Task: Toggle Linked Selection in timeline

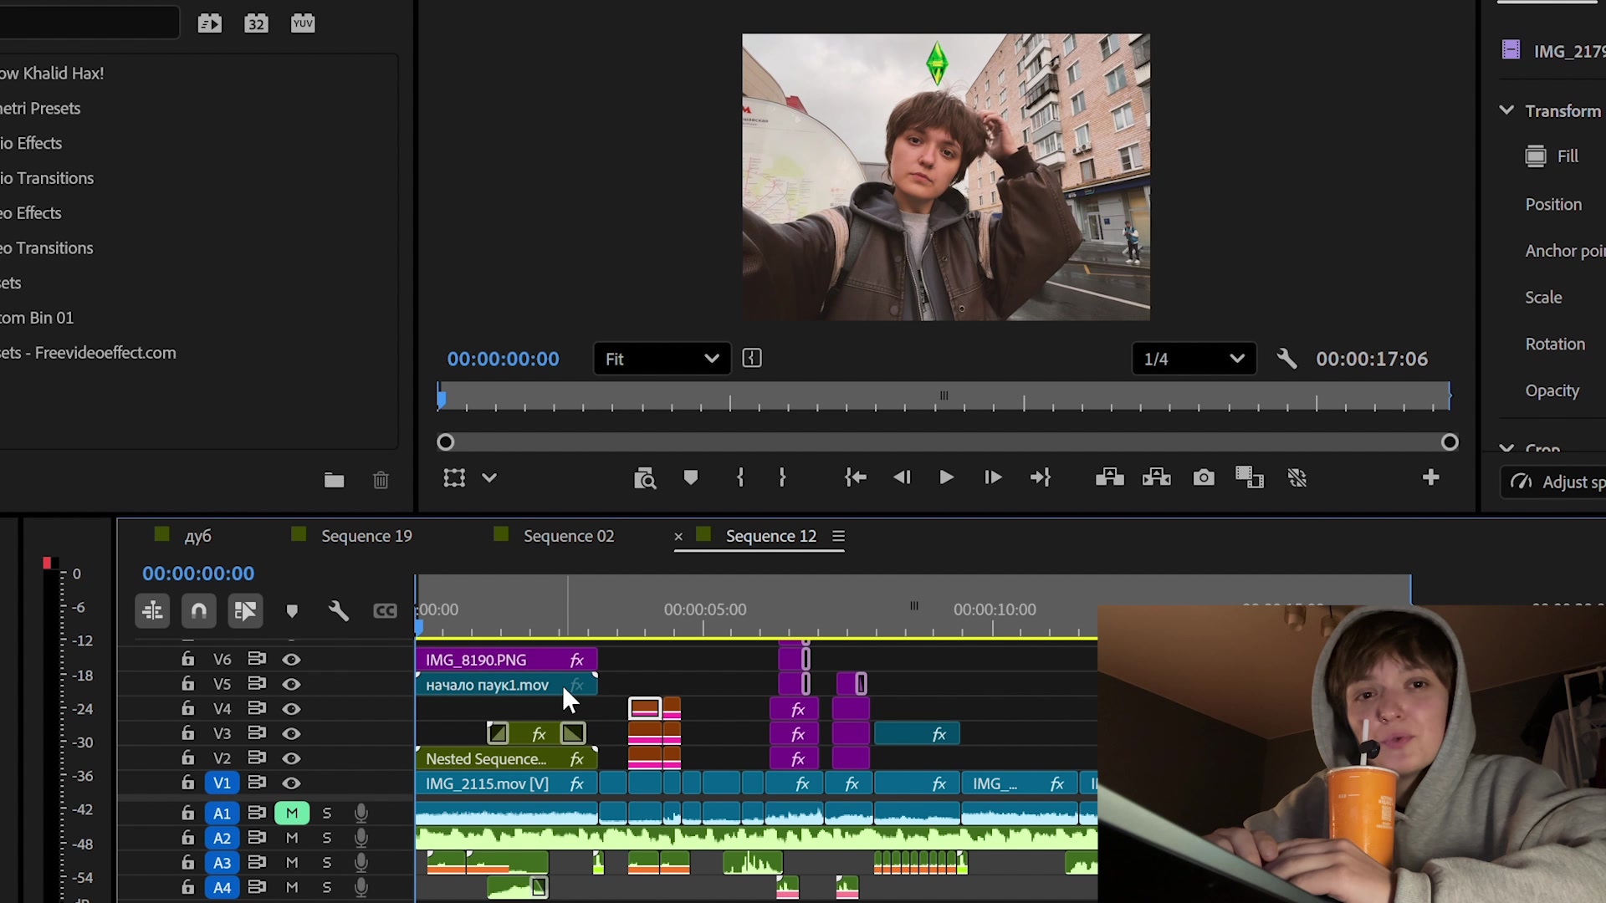Action: click(245, 611)
